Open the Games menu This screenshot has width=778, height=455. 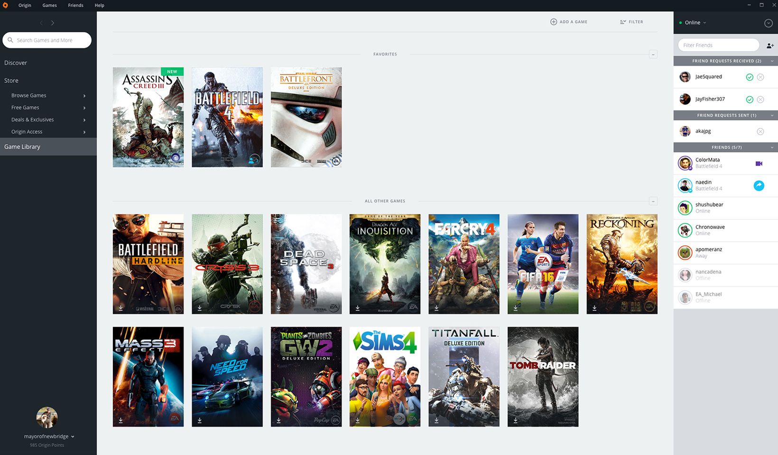click(x=49, y=5)
